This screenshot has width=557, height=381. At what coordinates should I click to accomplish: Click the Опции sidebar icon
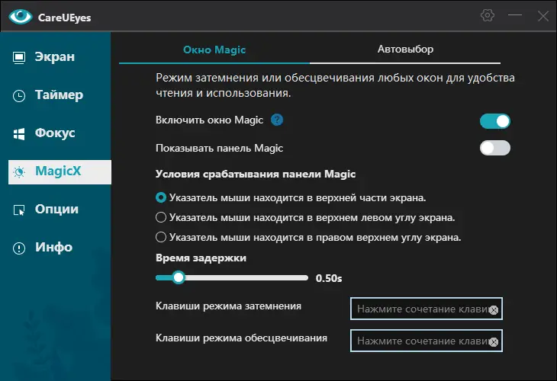(20, 210)
